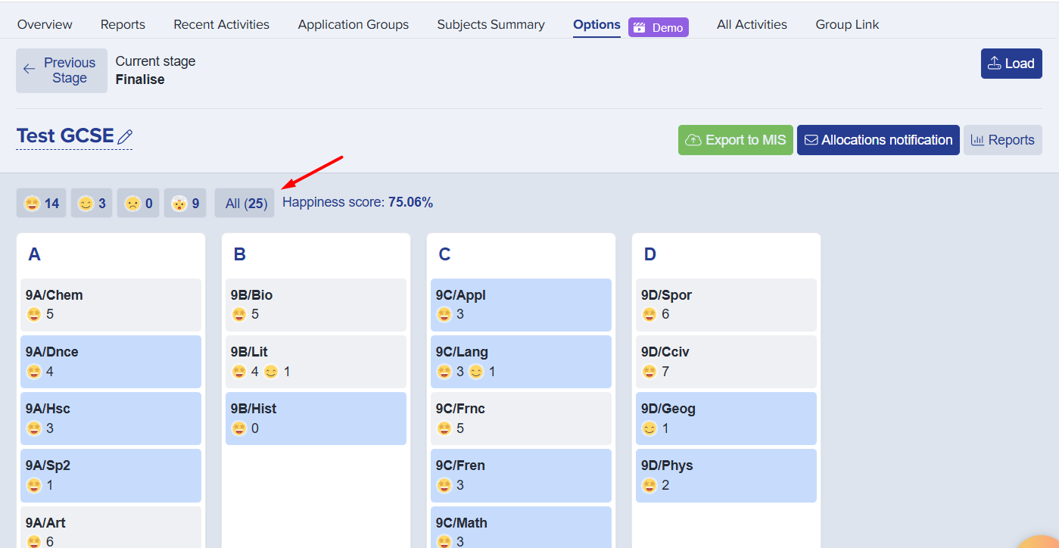Click the Test GCSE title link
Viewport: 1059px width, 548px height.
point(65,136)
